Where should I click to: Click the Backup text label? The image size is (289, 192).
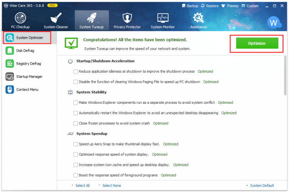pyautogui.click(x=193, y=6)
